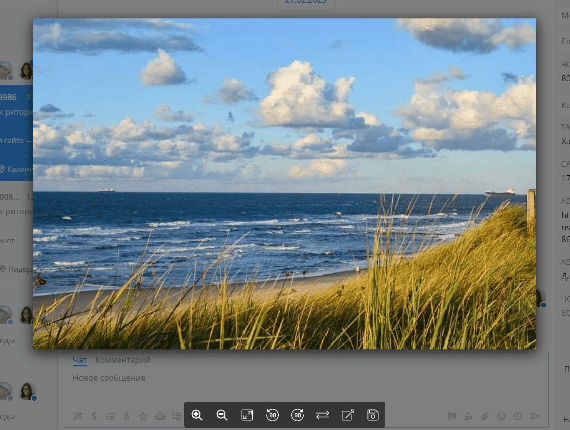Click the star favorites icon
This screenshot has height=430, width=570.
(x=143, y=416)
